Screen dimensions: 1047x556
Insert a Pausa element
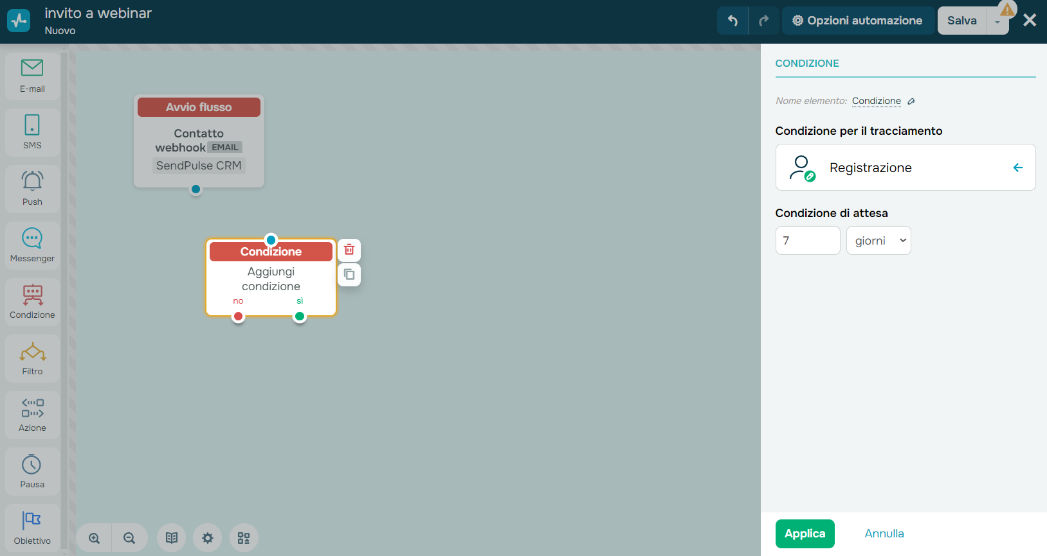[32, 472]
